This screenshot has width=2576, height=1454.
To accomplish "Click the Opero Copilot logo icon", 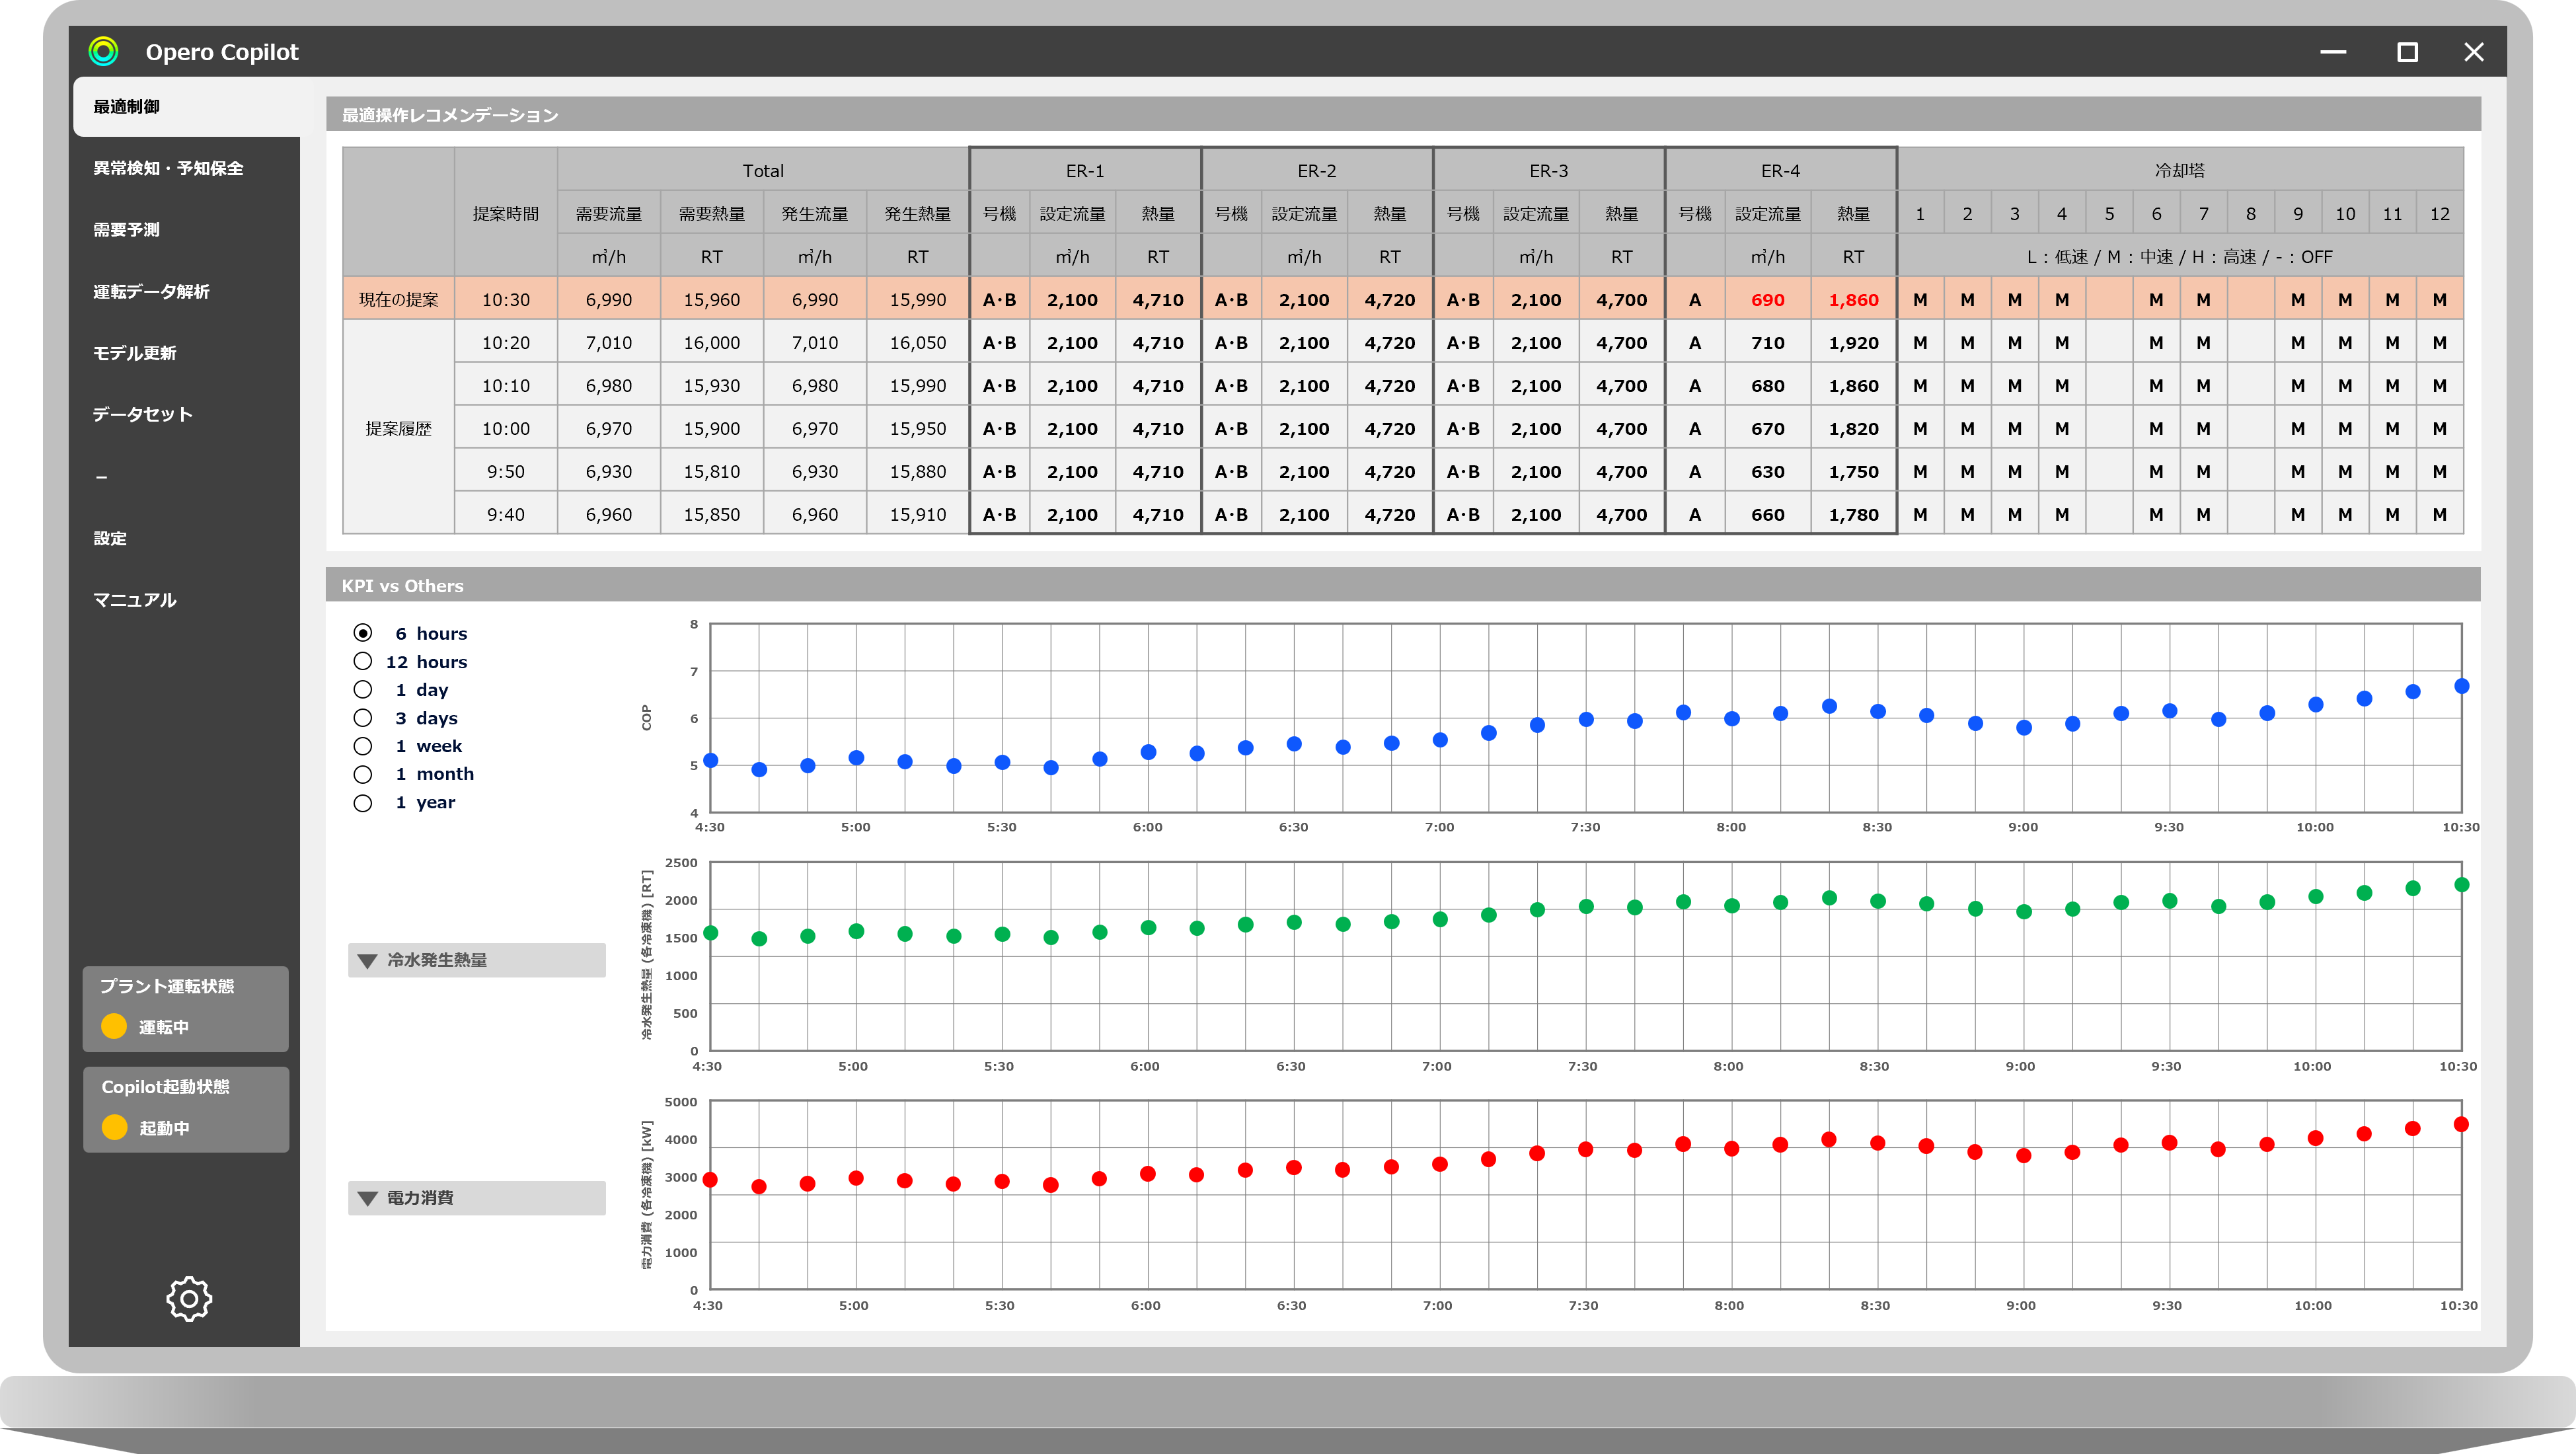I will tap(103, 51).
